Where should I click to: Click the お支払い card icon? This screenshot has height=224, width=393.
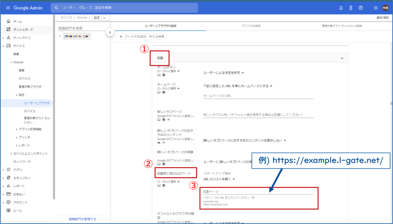click(x=8, y=194)
